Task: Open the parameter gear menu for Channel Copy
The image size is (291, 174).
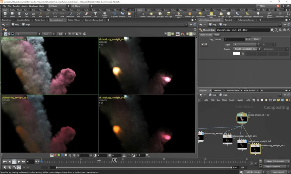Action: click(x=272, y=30)
